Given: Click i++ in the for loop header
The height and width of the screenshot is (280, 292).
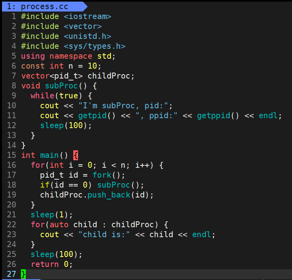Looking at the screenshot, I should click(142, 165).
